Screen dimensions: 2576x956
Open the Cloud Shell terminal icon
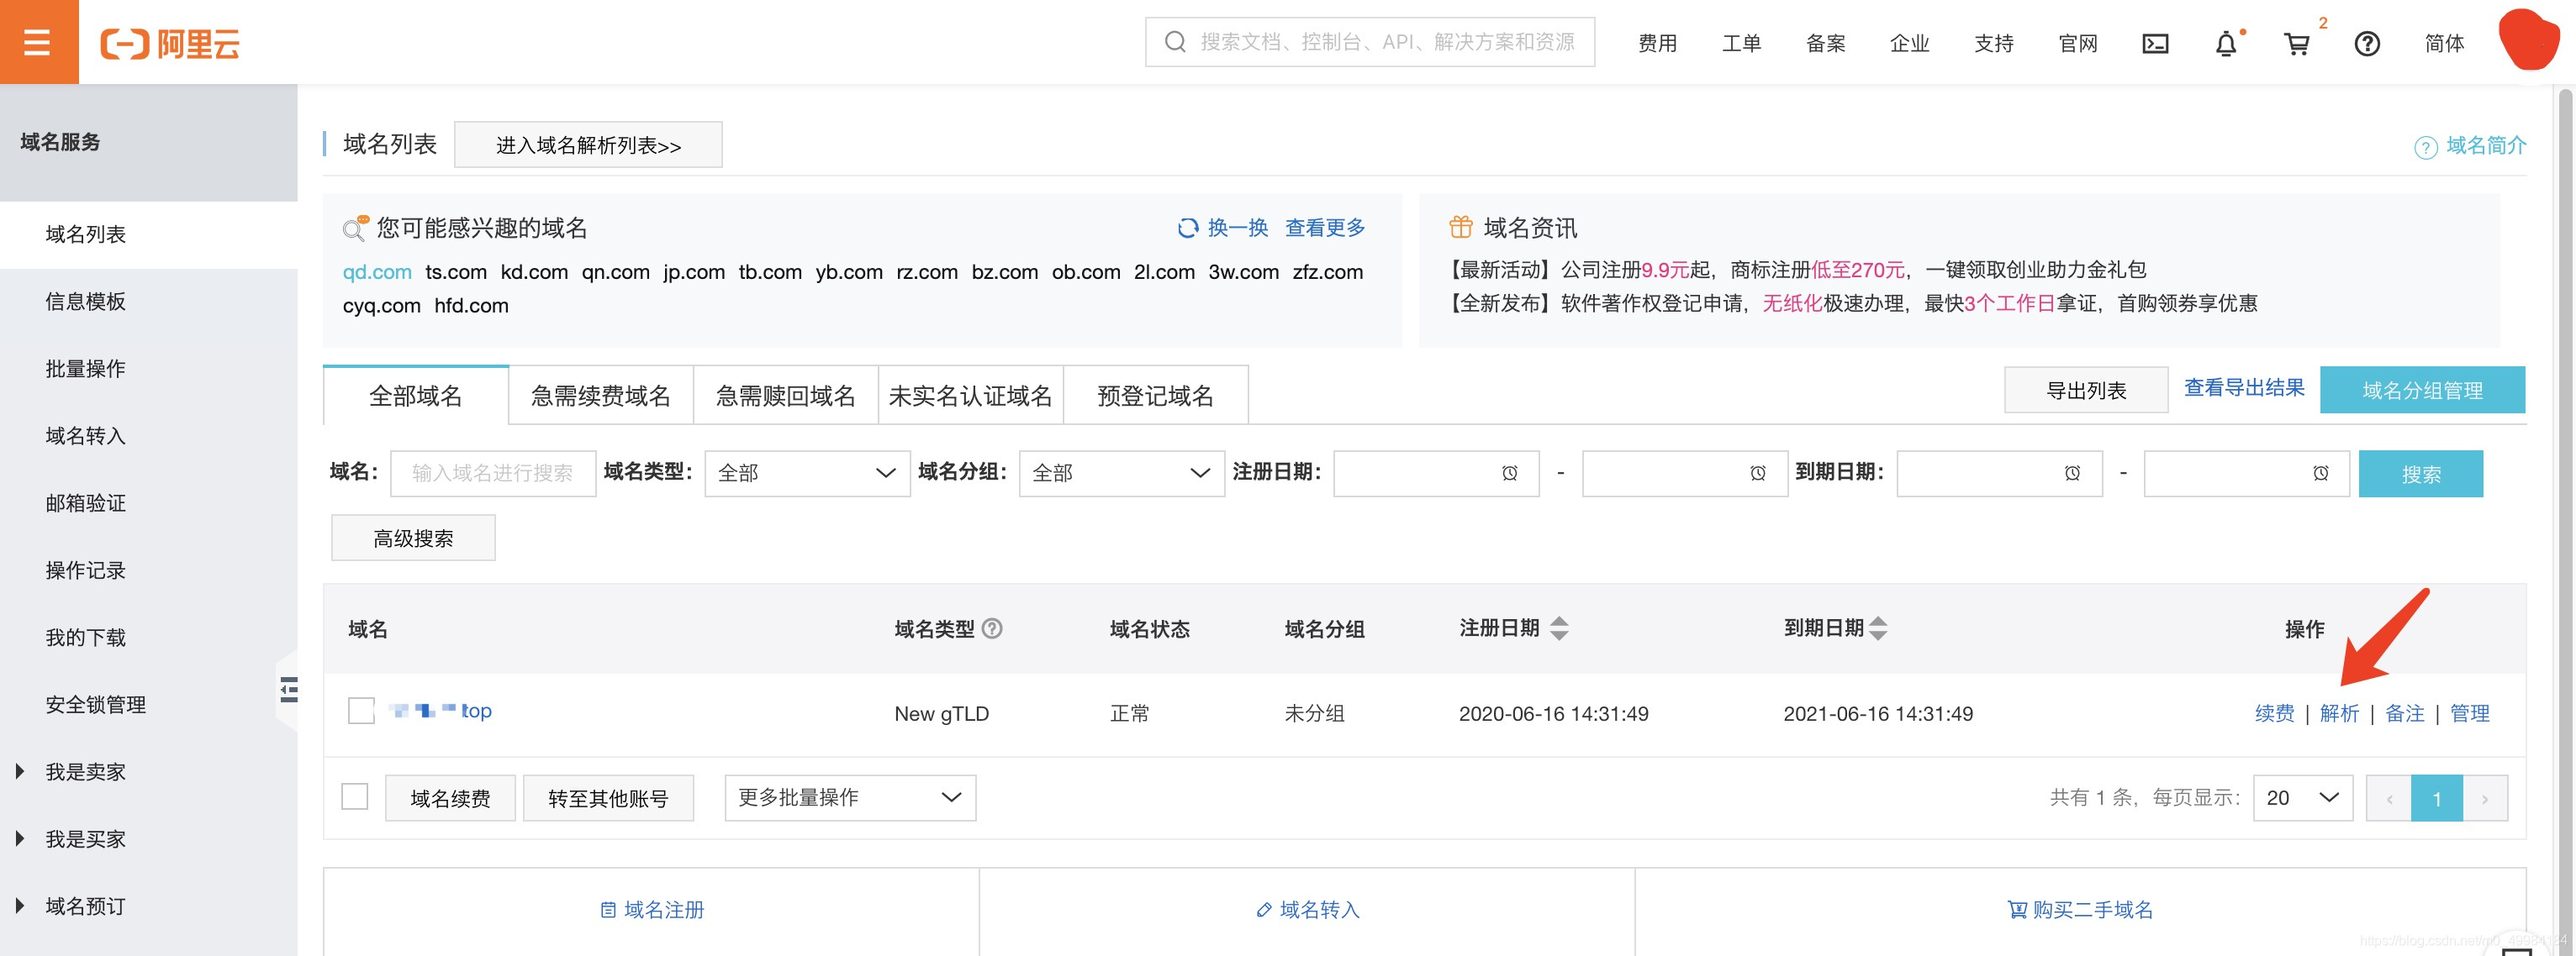tap(2155, 43)
